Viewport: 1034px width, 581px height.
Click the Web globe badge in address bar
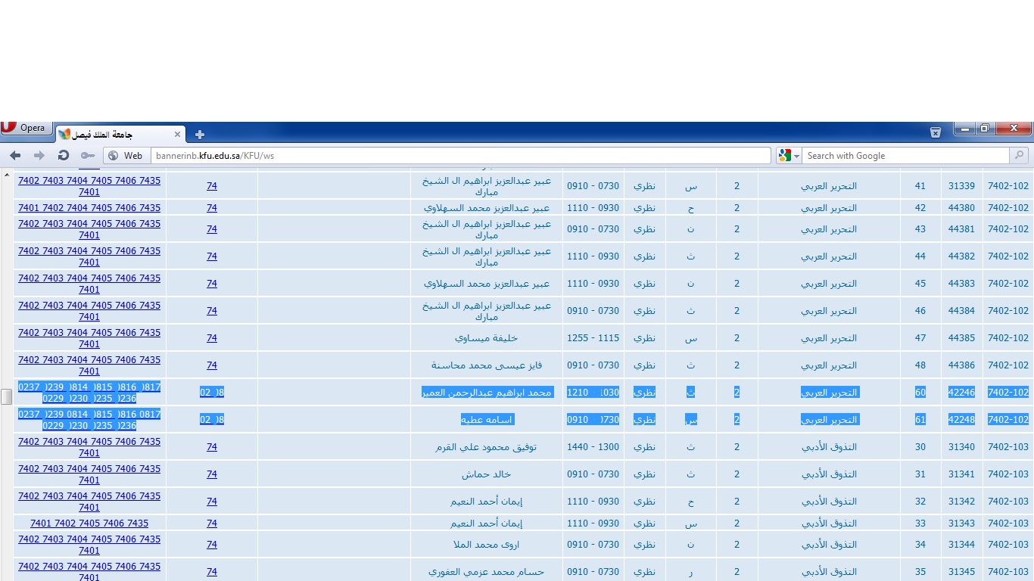click(126, 156)
